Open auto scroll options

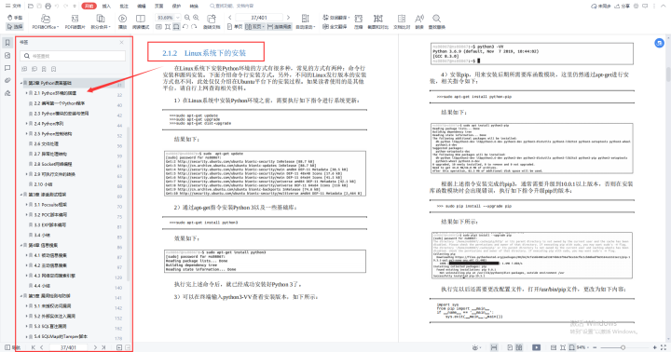(x=305, y=21)
